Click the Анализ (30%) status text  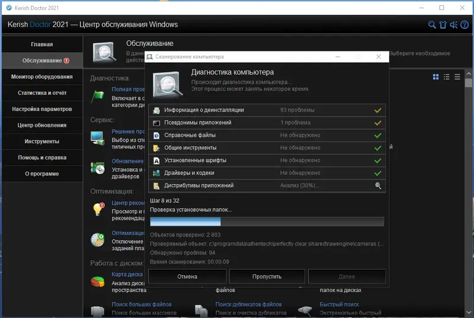pyautogui.click(x=299, y=185)
